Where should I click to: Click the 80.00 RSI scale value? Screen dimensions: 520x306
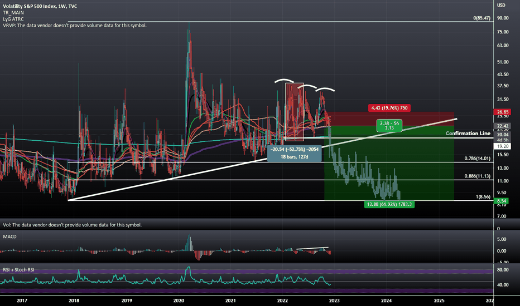(x=503, y=270)
